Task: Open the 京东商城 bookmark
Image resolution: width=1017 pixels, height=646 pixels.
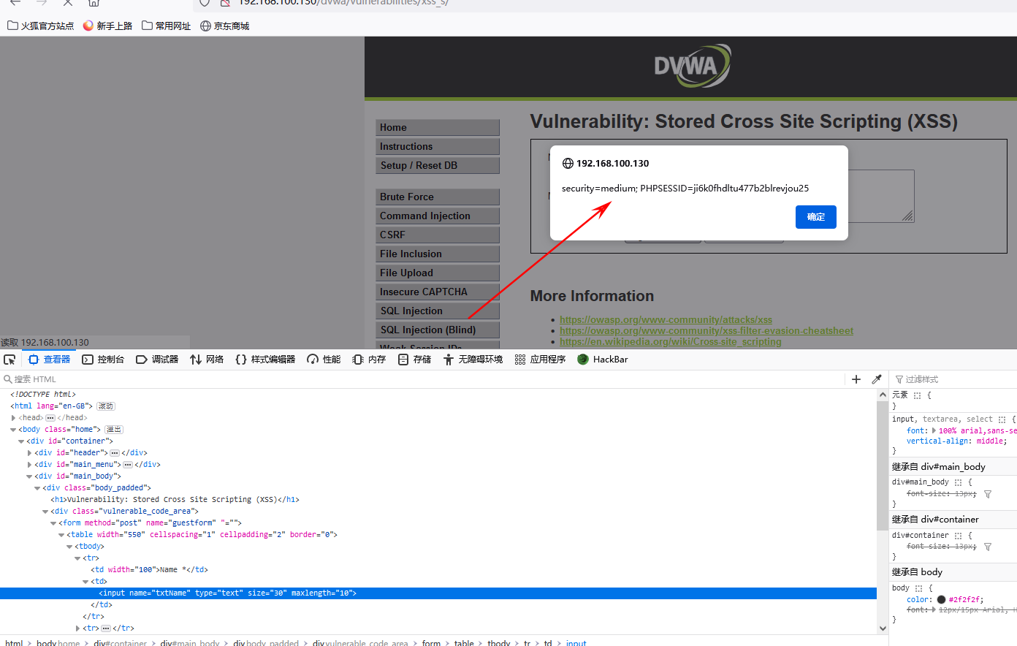Action: [225, 26]
